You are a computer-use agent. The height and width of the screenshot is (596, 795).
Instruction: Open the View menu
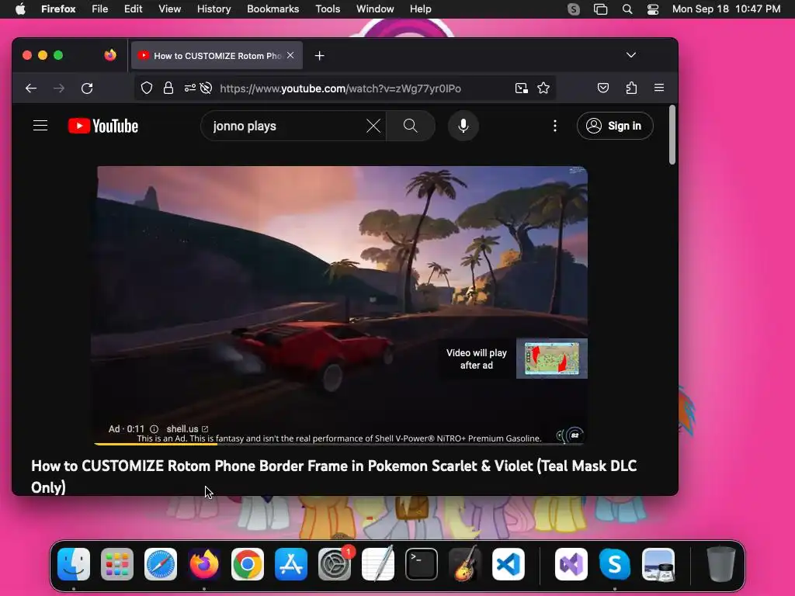click(x=169, y=9)
